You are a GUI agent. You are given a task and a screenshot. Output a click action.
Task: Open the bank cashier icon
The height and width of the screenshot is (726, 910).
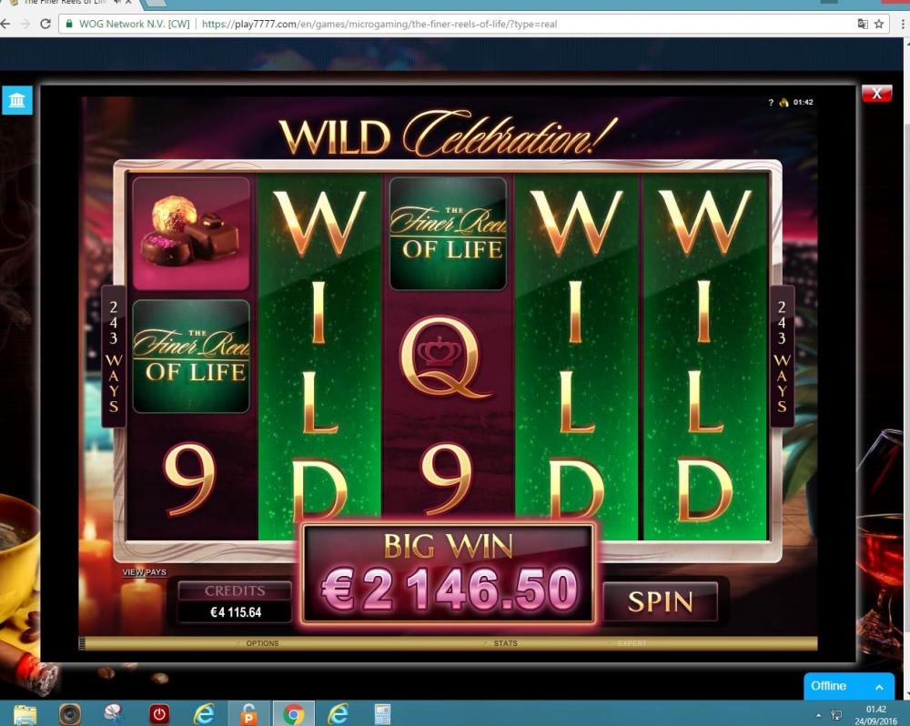point(16,100)
